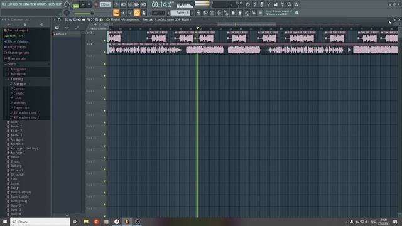The image size is (402, 226).
Task: Expand Current project in browser
Action: click(x=18, y=30)
